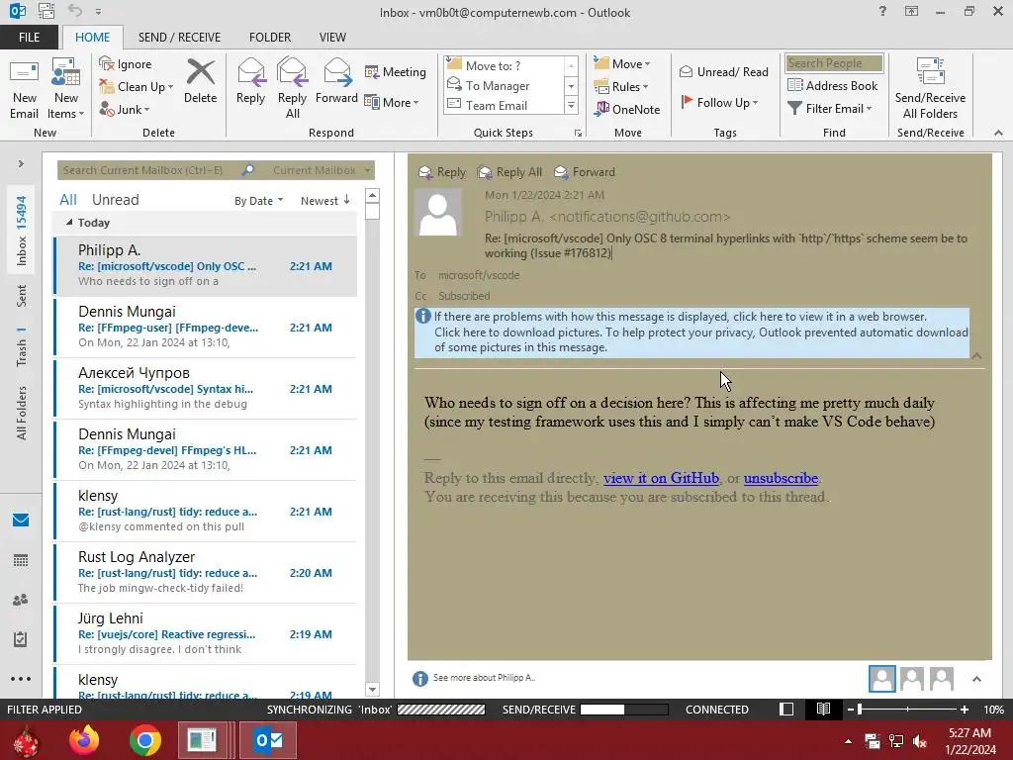This screenshot has height=760, width=1013.
Task: Click the zoom slider handle
Action: (860, 710)
